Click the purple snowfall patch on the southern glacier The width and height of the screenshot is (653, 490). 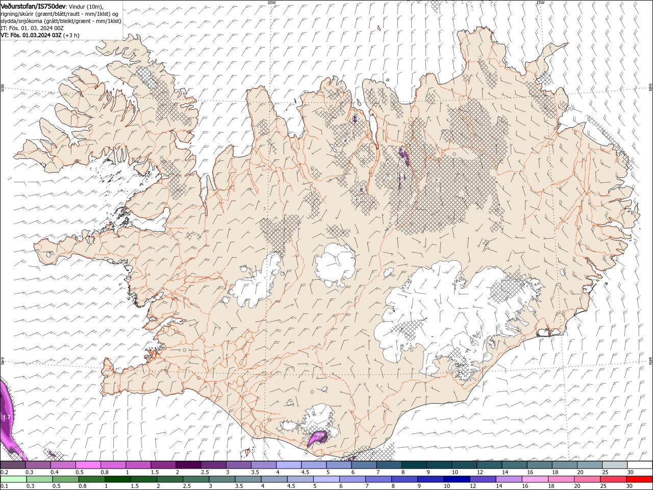[x=318, y=438]
